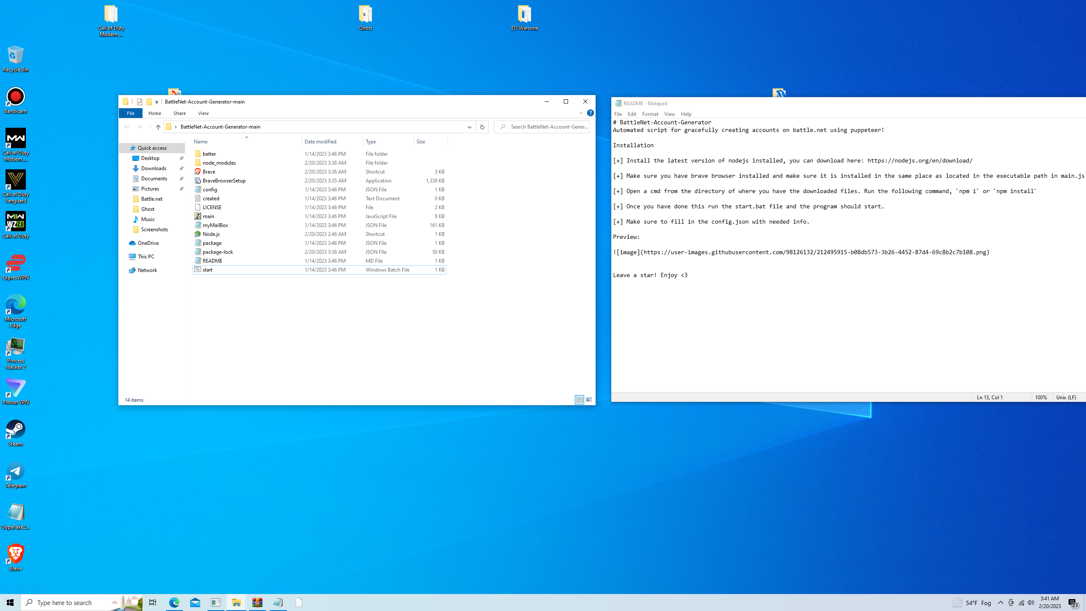
Task: Click the Refresh button in address bar
Action: pos(482,127)
